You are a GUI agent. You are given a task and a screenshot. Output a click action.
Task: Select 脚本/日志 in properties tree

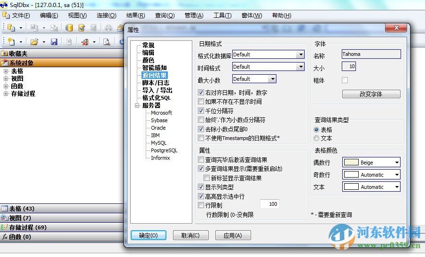[156, 83]
